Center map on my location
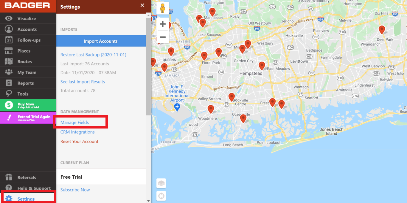This screenshot has width=407, height=203. (x=161, y=196)
